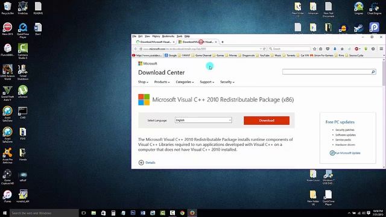
Task: Click the Microsoft logo link
Action: coord(148,63)
